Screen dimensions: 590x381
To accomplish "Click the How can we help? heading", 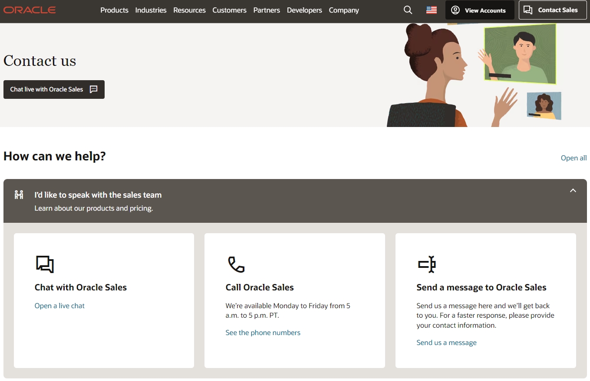I will [55, 156].
